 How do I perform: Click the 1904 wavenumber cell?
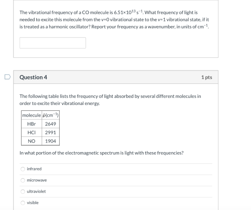(x=51, y=141)
